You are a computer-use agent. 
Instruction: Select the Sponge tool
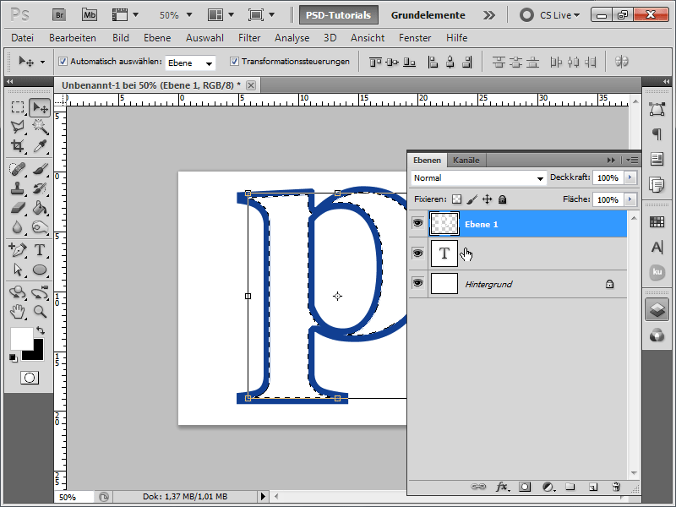(x=40, y=226)
